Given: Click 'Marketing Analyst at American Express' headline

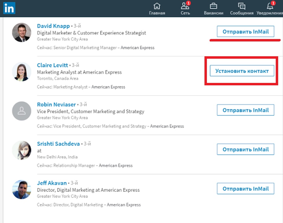Looking at the screenshot, I should [79, 72].
